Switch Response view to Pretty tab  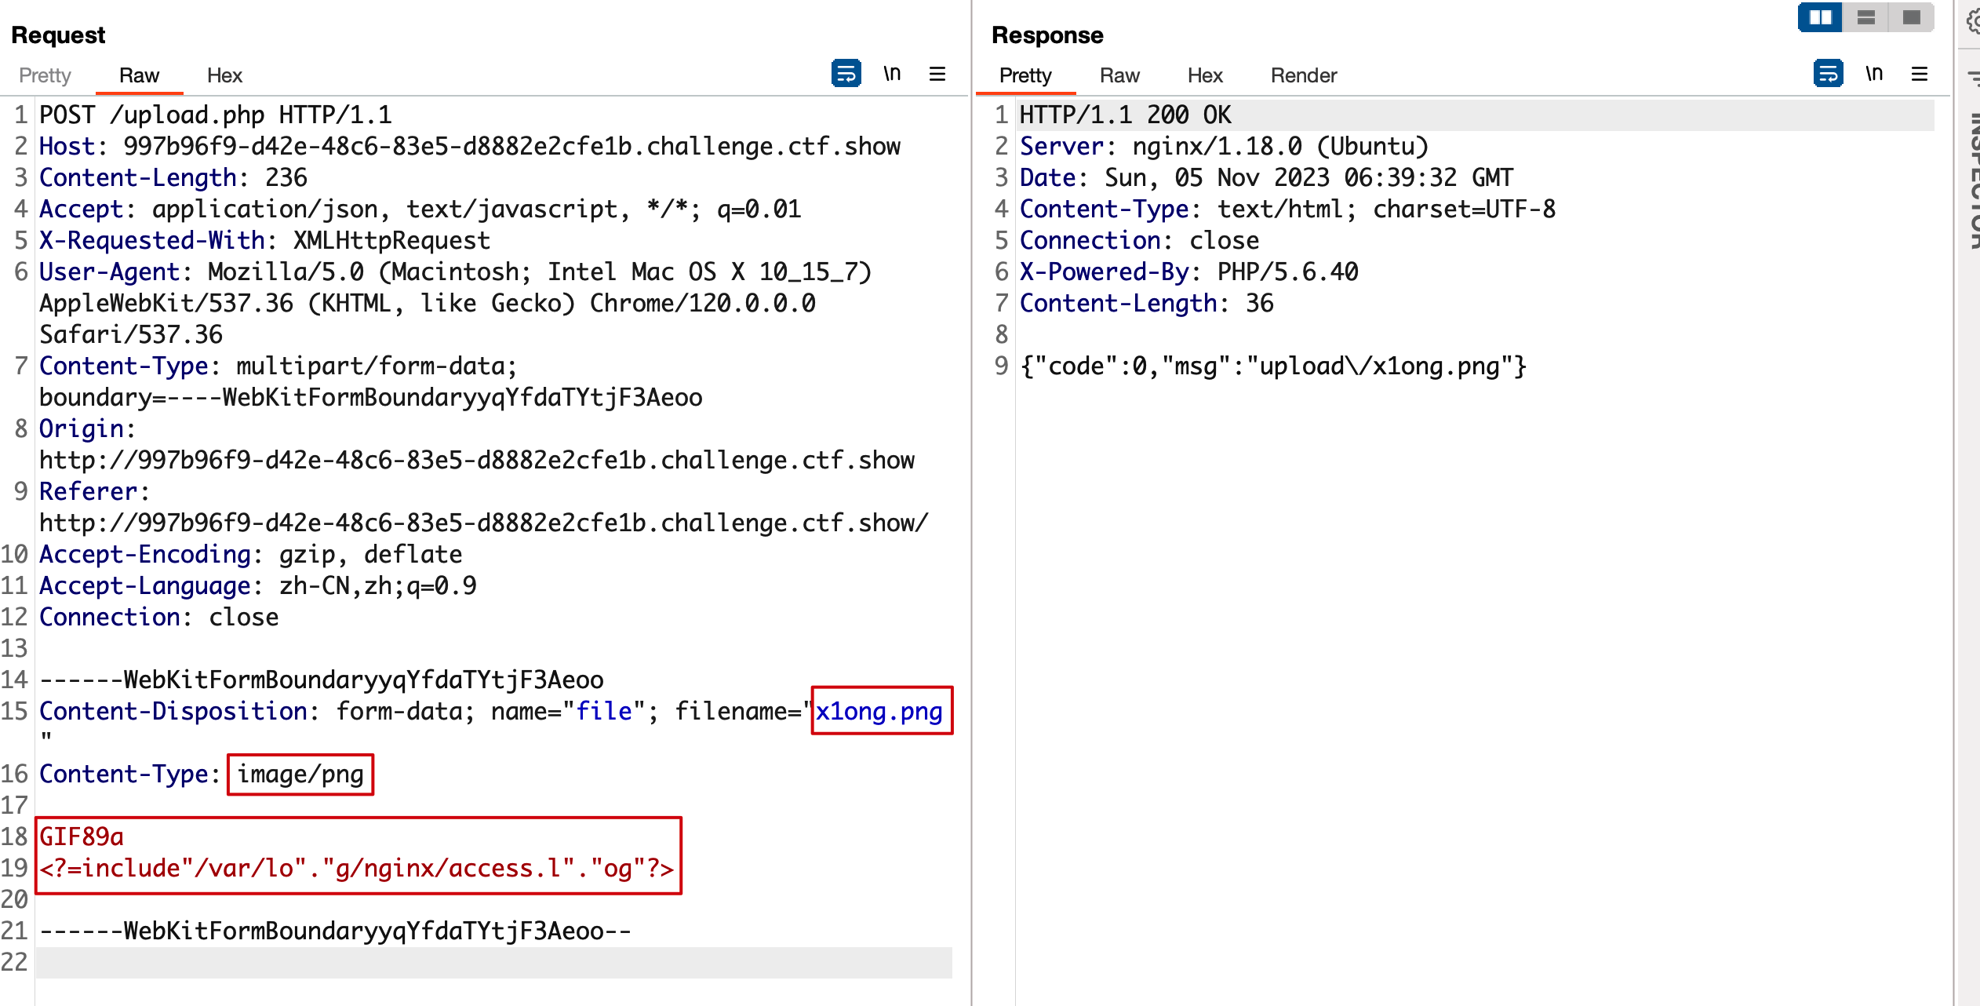pyautogui.click(x=1025, y=75)
